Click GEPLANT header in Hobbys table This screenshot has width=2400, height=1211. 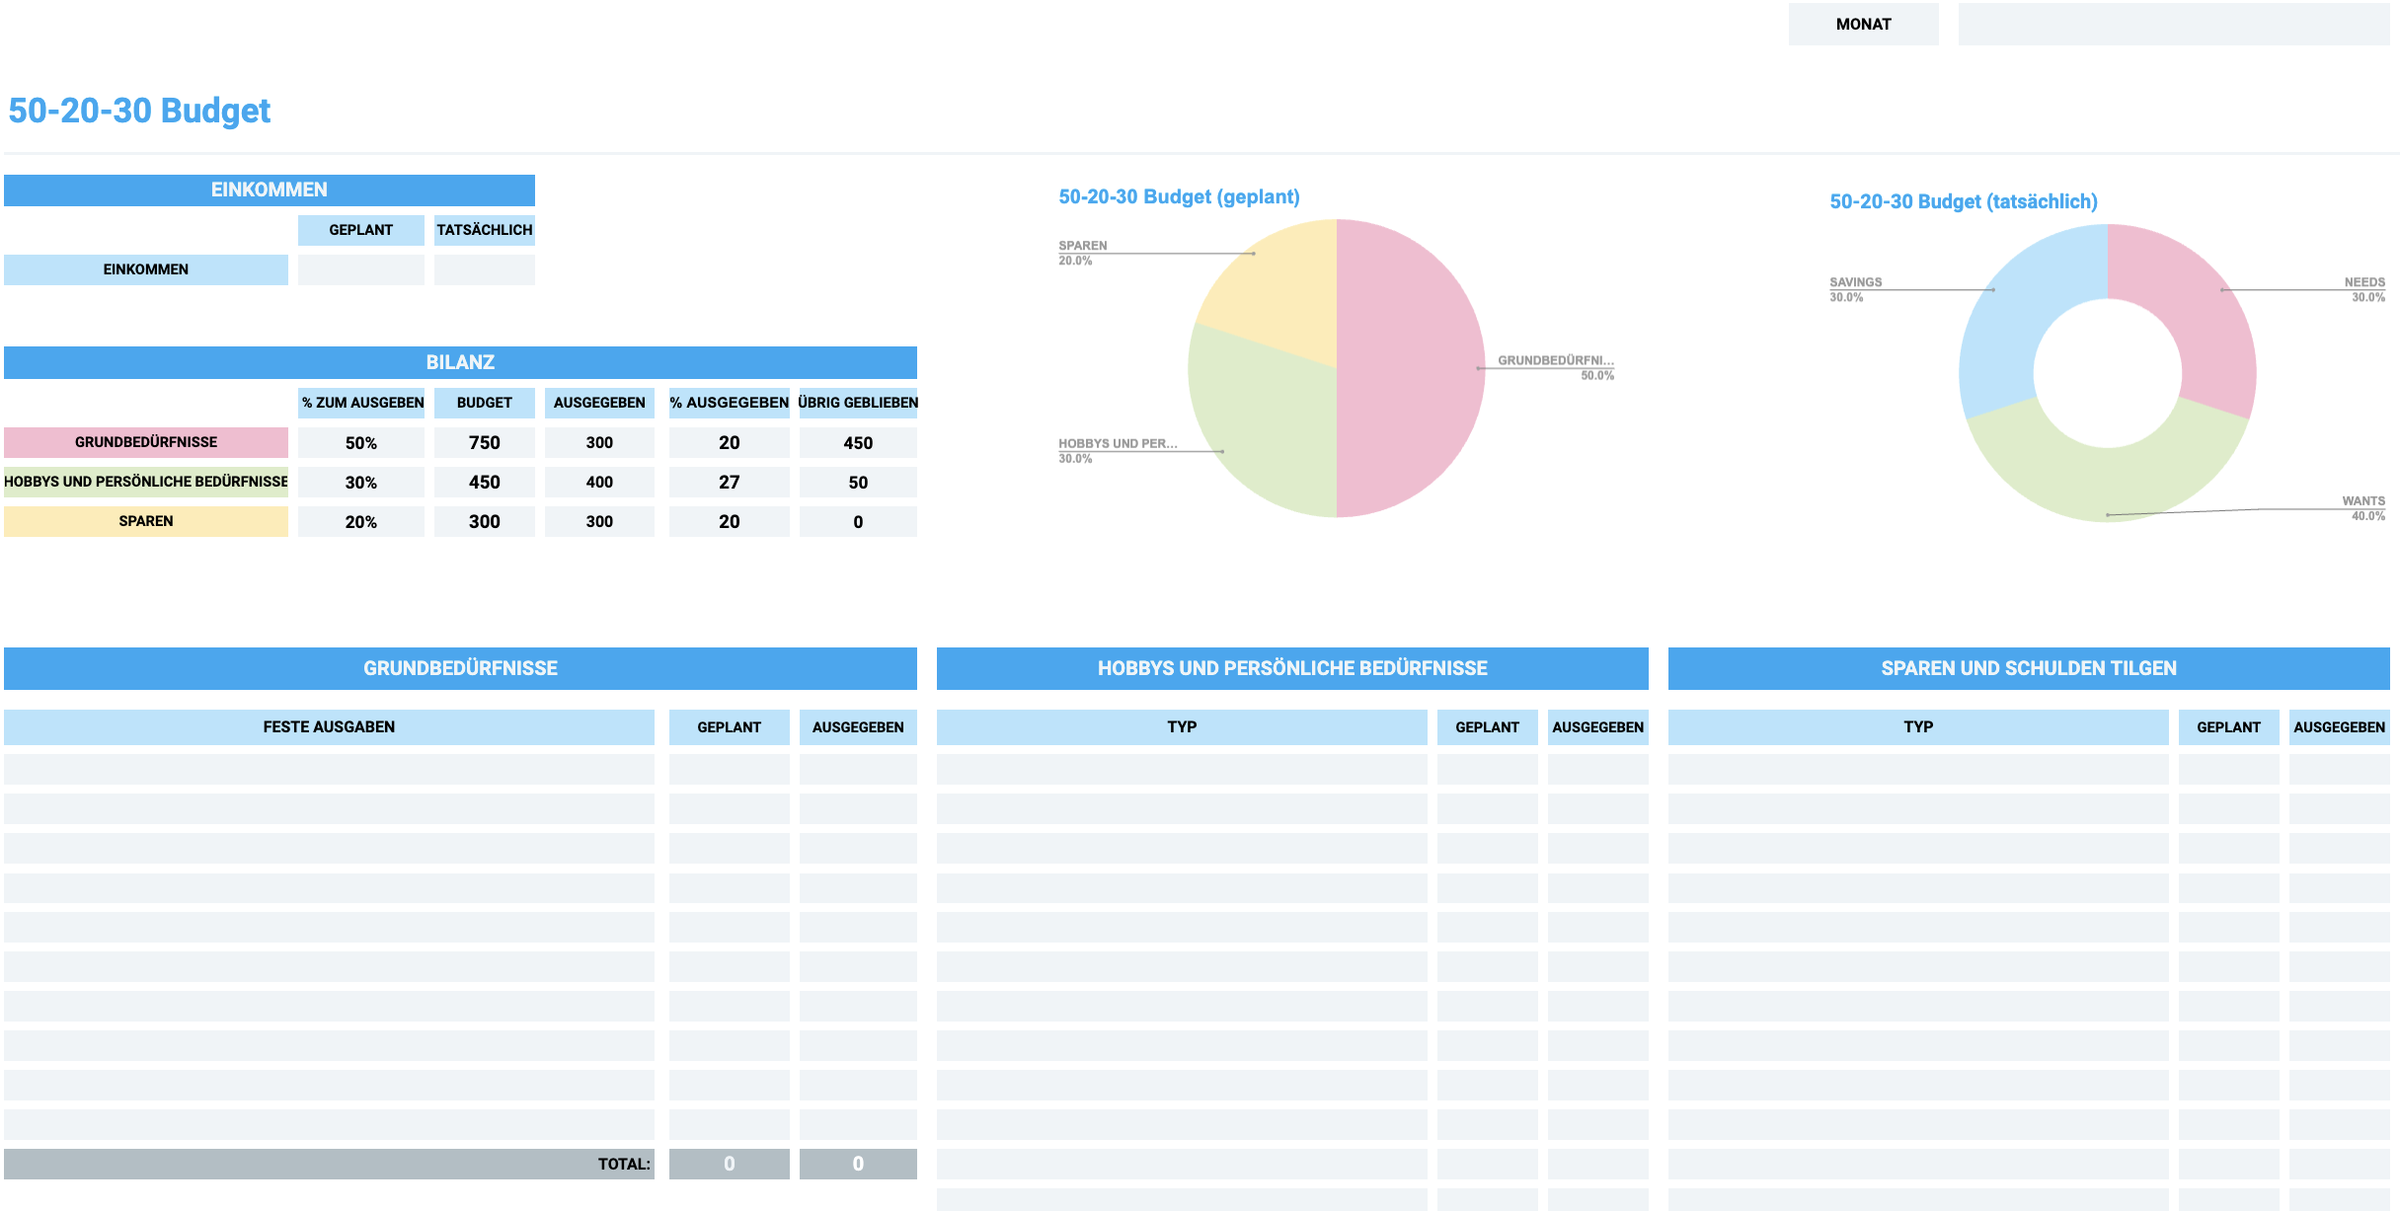pyautogui.click(x=1487, y=726)
